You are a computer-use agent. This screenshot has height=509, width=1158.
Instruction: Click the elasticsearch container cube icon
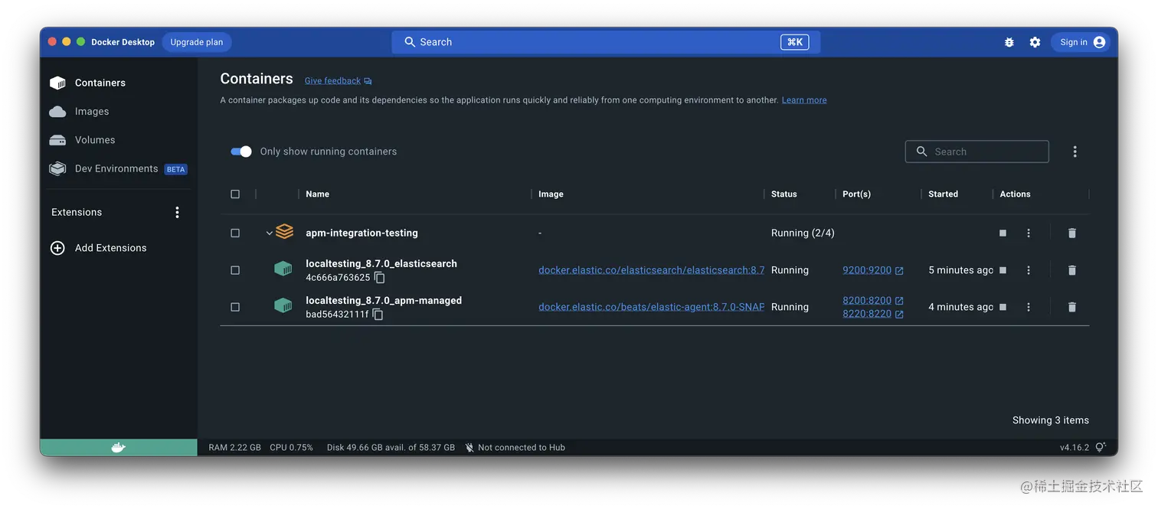click(x=283, y=269)
